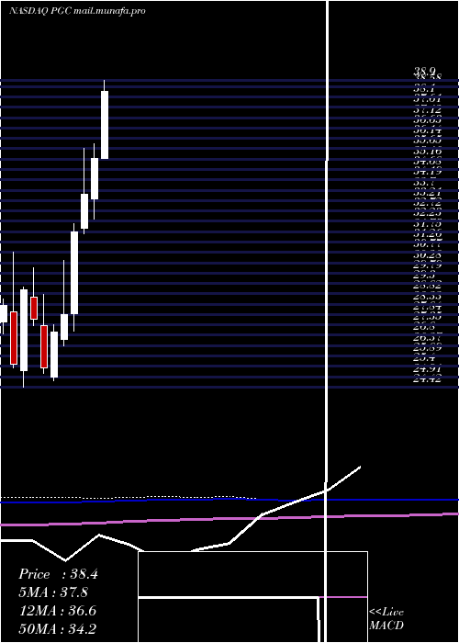Click the 32.23 price axis label
The width and height of the screenshot is (459, 643).
click(x=427, y=214)
